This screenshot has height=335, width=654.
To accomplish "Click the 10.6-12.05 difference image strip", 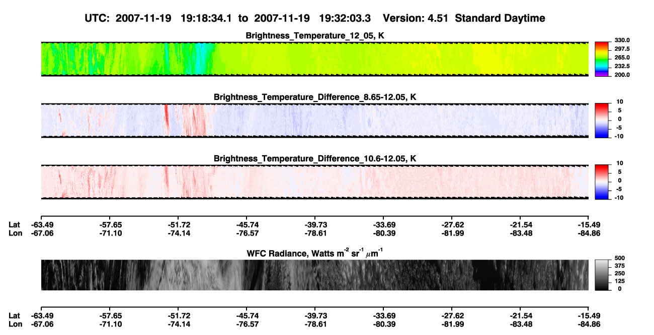I will coord(315,182).
